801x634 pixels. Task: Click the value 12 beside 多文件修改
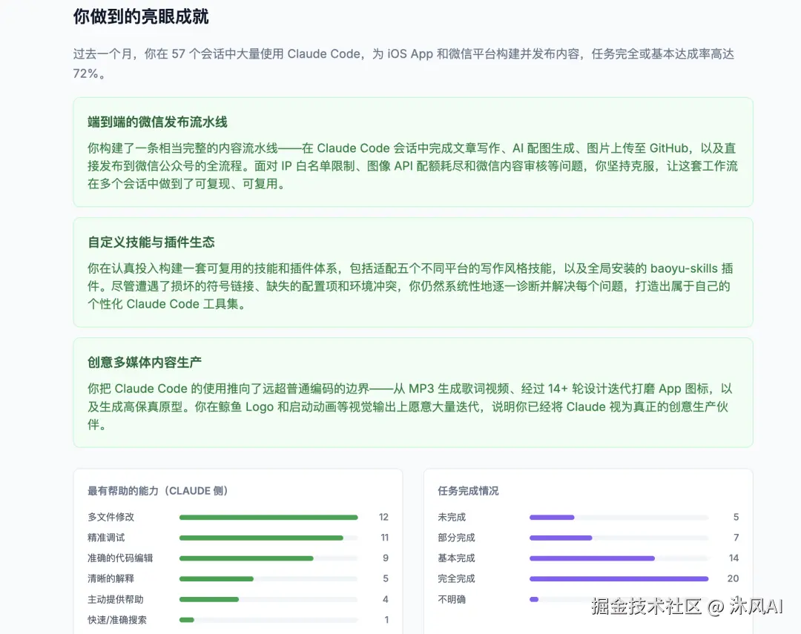(x=383, y=517)
